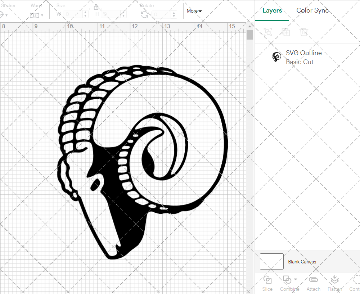360x294 pixels.
Task: Click the Width stepper arrows
Action: click(85, 14)
